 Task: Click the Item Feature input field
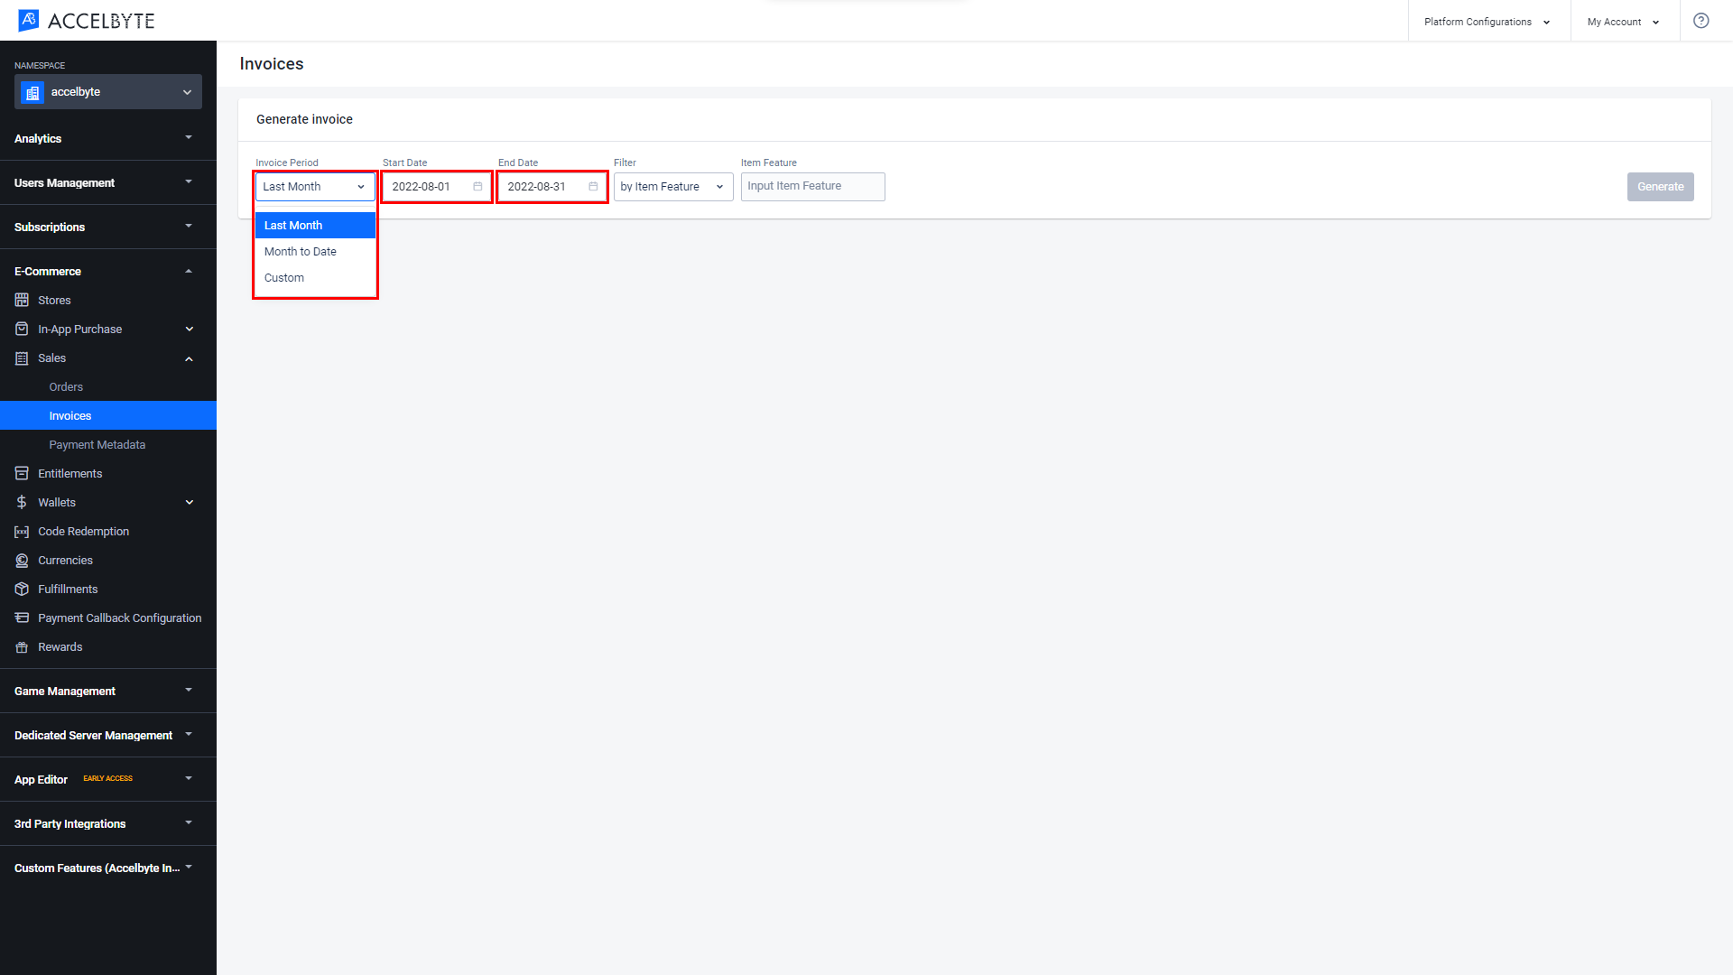813,186
